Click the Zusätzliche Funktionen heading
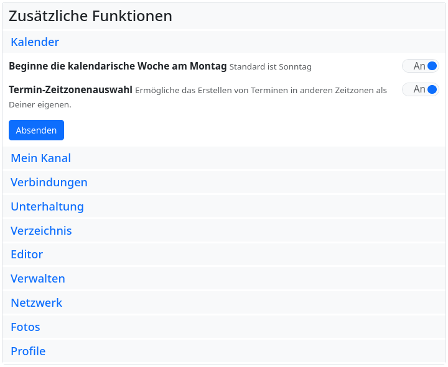The width and height of the screenshot is (448, 367). pyautogui.click(x=90, y=16)
